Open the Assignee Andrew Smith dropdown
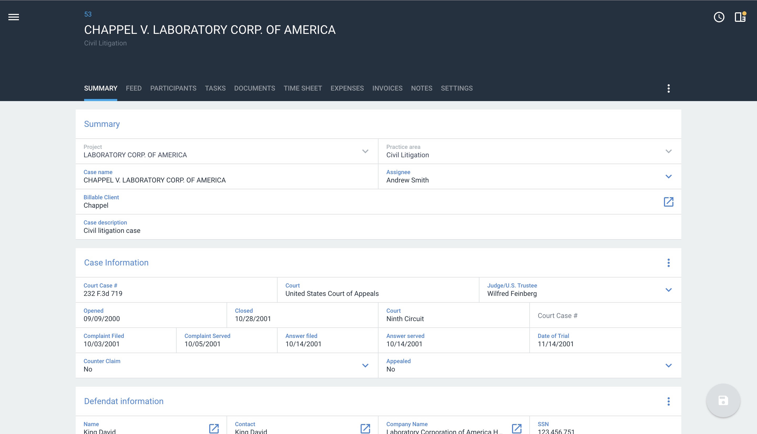 tap(668, 176)
